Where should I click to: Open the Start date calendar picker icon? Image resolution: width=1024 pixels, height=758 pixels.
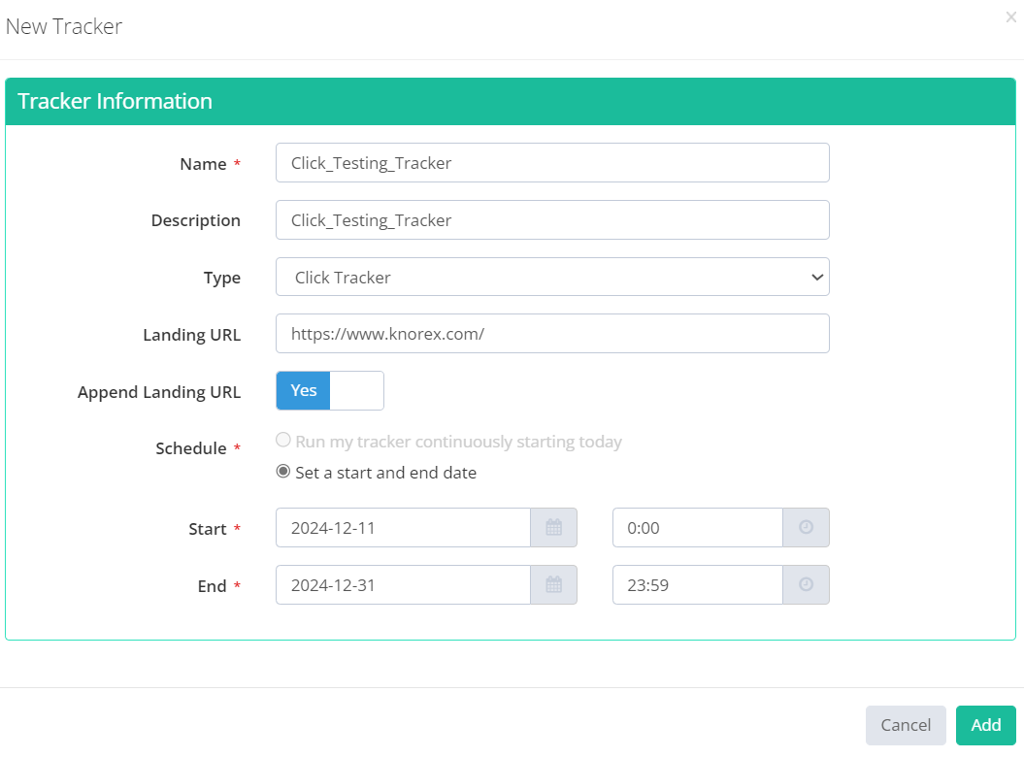pyautogui.click(x=553, y=528)
